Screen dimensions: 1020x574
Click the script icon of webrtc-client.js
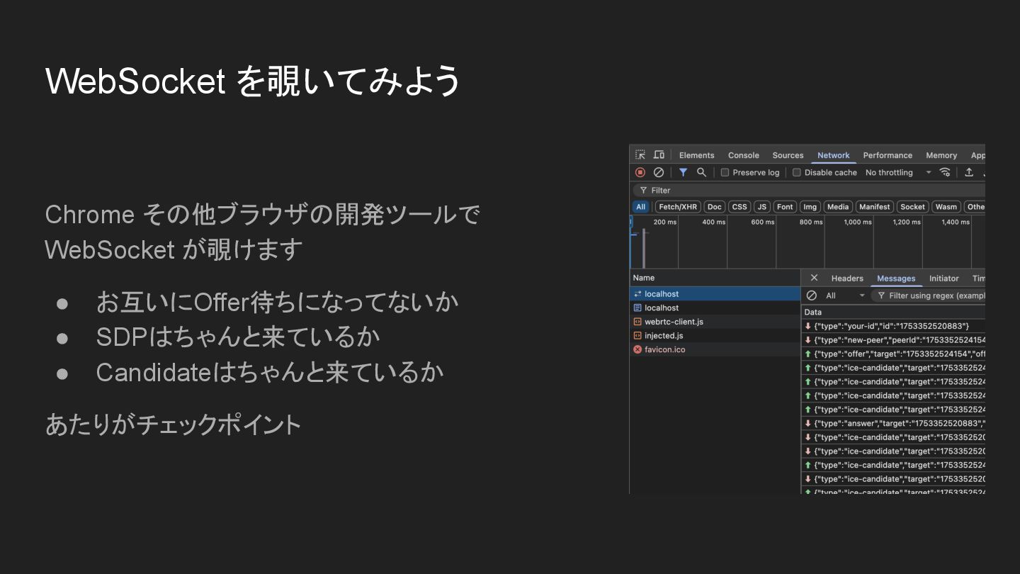point(637,322)
